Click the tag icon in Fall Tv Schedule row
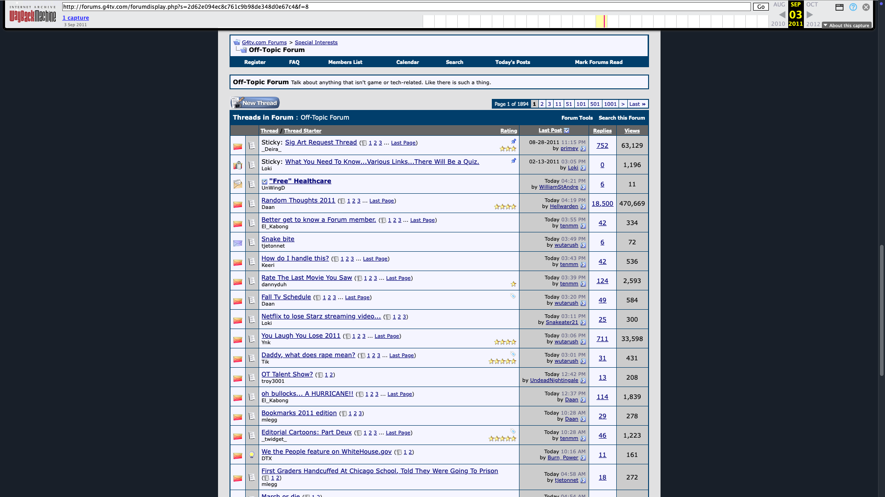Image resolution: width=885 pixels, height=497 pixels. point(513,296)
